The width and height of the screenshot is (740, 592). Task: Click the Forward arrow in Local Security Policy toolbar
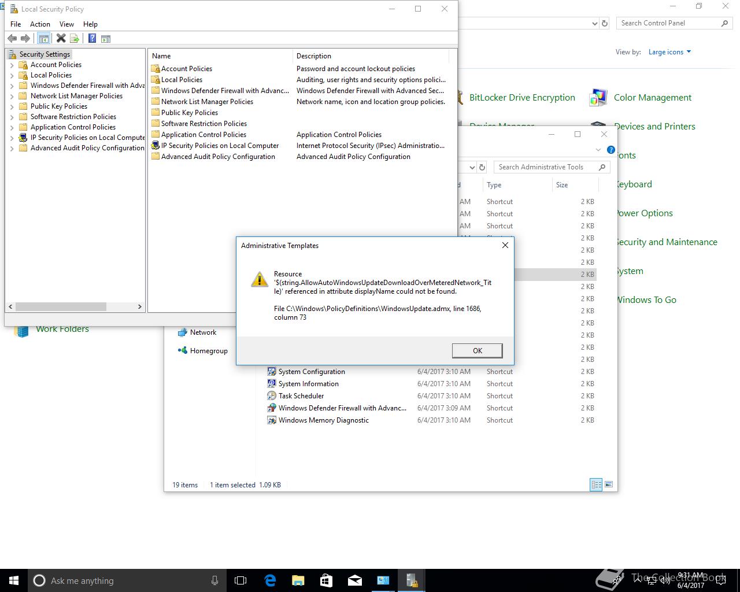pos(25,39)
